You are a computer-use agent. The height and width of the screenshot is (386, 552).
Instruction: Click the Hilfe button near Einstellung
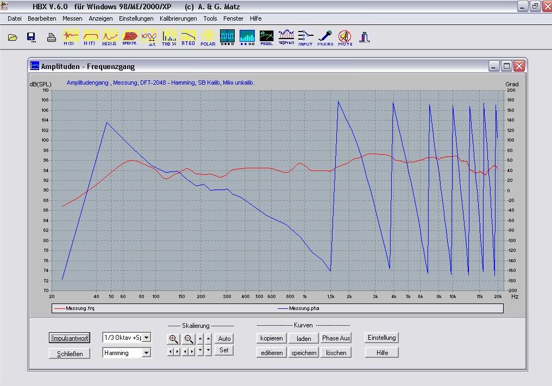[381, 352]
